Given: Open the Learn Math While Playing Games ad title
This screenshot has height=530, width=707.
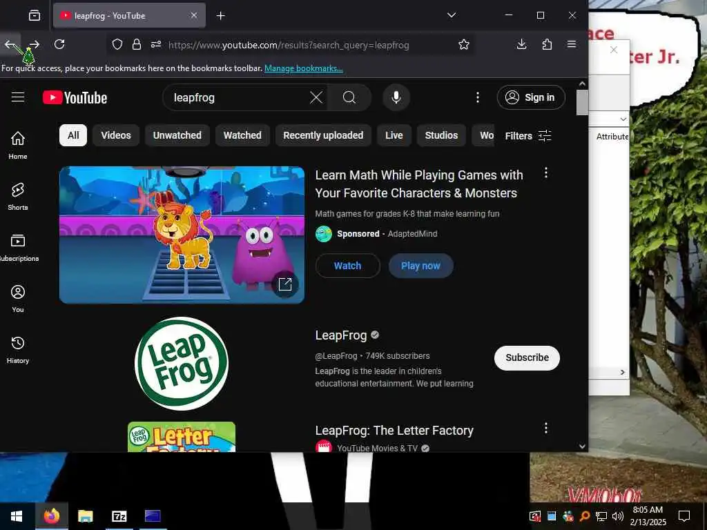Looking at the screenshot, I should pyautogui.click(x=419, y=184).
